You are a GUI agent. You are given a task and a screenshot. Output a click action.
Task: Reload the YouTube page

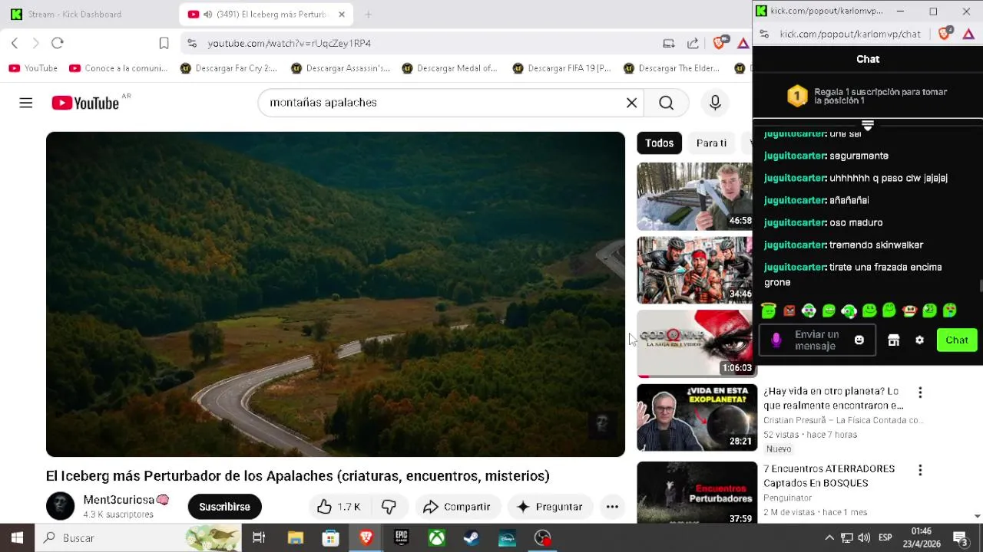pyautogui.click(x=58, y=43)
